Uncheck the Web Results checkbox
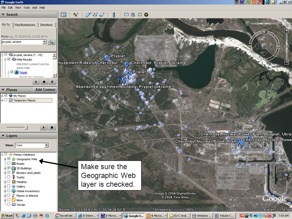 pos(9,59)
